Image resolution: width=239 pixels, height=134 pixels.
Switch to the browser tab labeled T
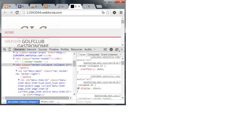pos(48,6)
